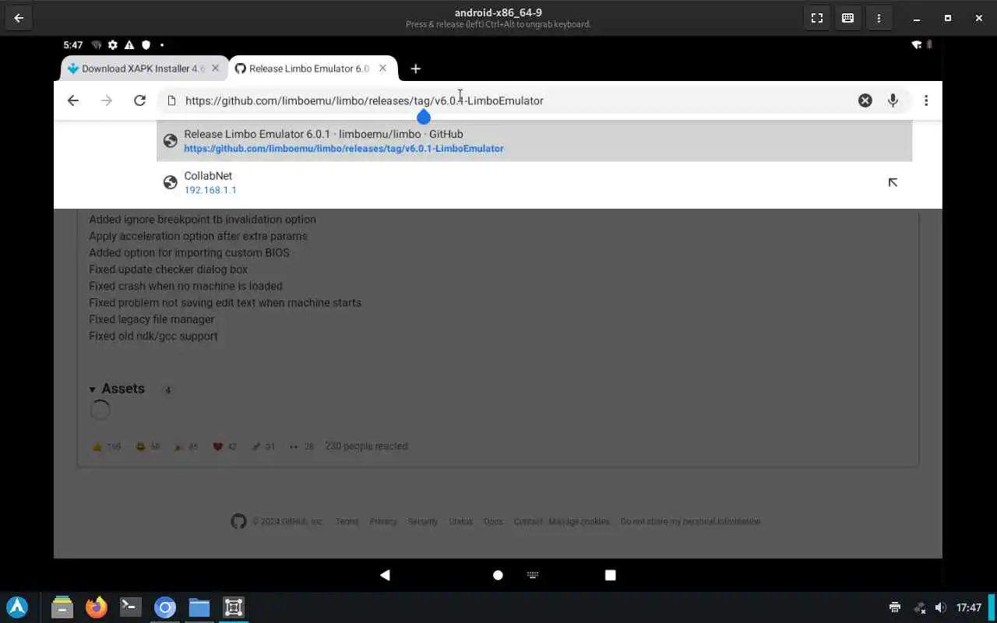Click '230 people reacted' text

366,446
